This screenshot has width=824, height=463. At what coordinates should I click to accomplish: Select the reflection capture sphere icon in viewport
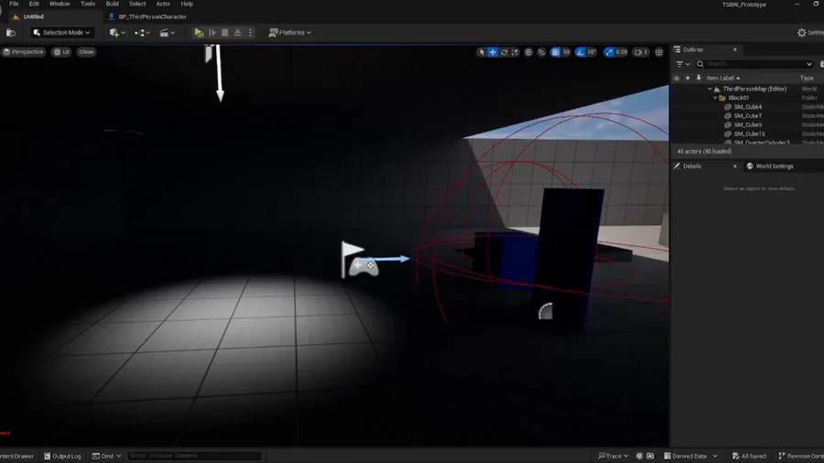pyautogui.click(x=546, y=311)
